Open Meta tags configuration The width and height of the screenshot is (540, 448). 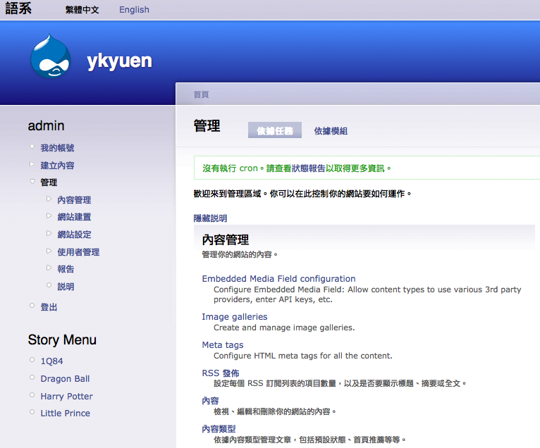(x=222, y=345)
